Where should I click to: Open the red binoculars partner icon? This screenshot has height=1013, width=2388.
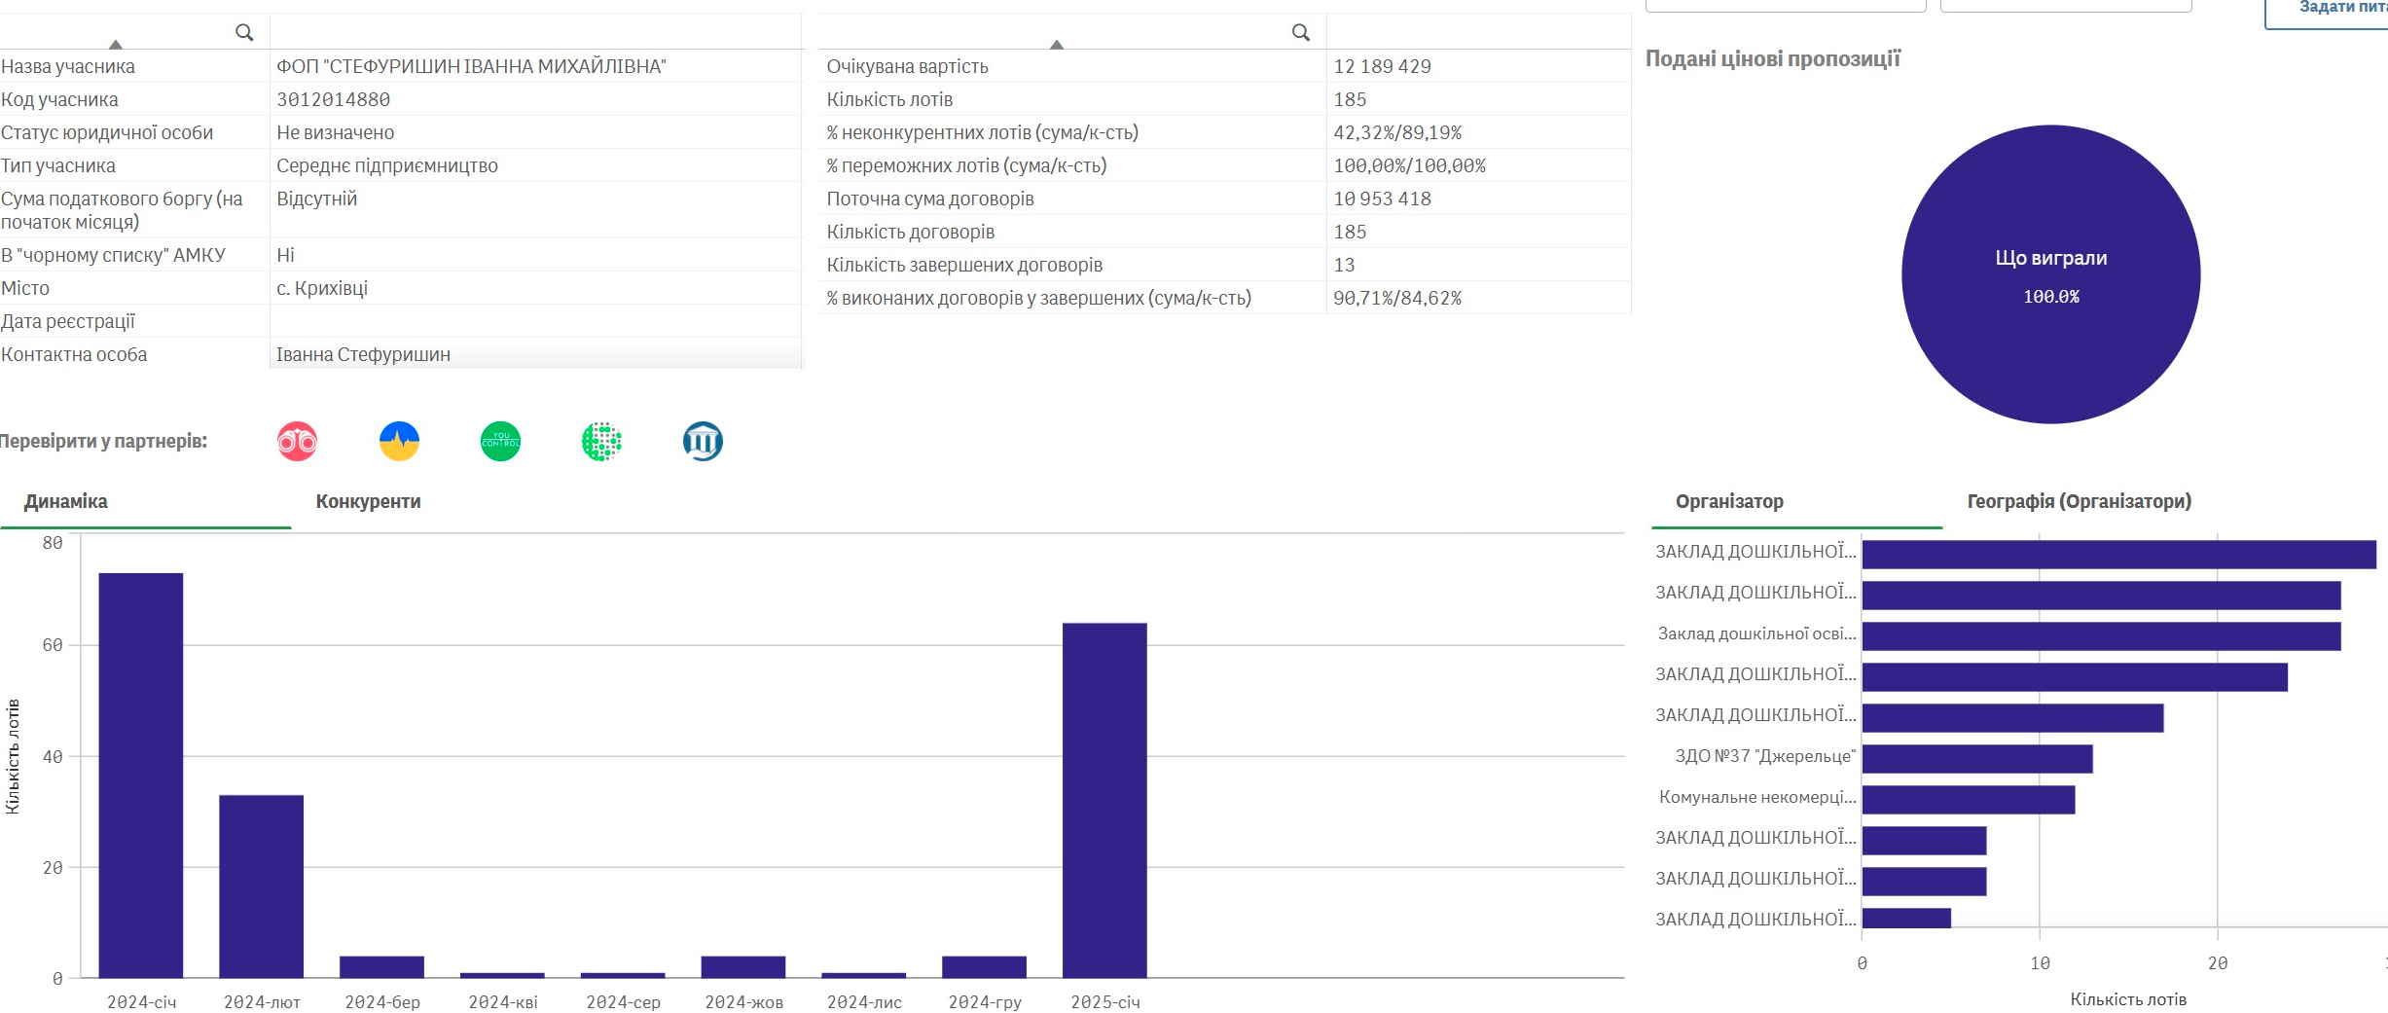tap(297, 442)
